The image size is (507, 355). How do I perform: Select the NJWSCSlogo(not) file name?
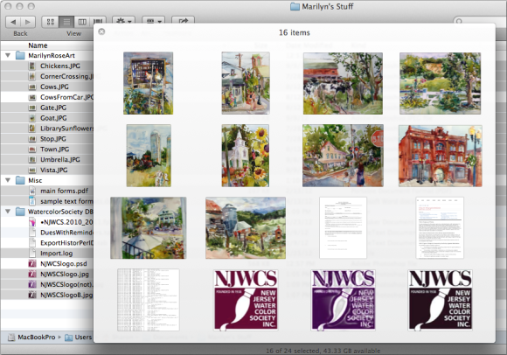(66, 284)
